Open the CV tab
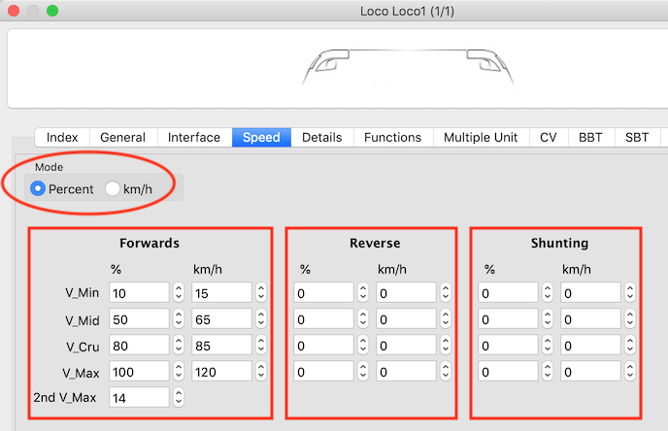 [x=549, y=138]
